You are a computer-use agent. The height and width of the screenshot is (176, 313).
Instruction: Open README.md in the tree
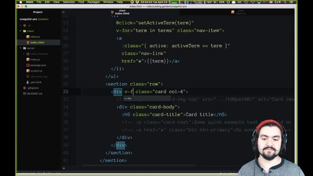(x=35, y=93)
